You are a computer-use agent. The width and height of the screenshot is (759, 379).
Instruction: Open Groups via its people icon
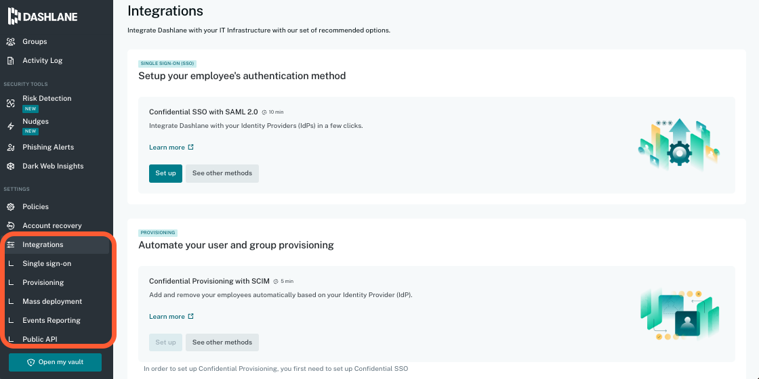click(x=11, y=41)
